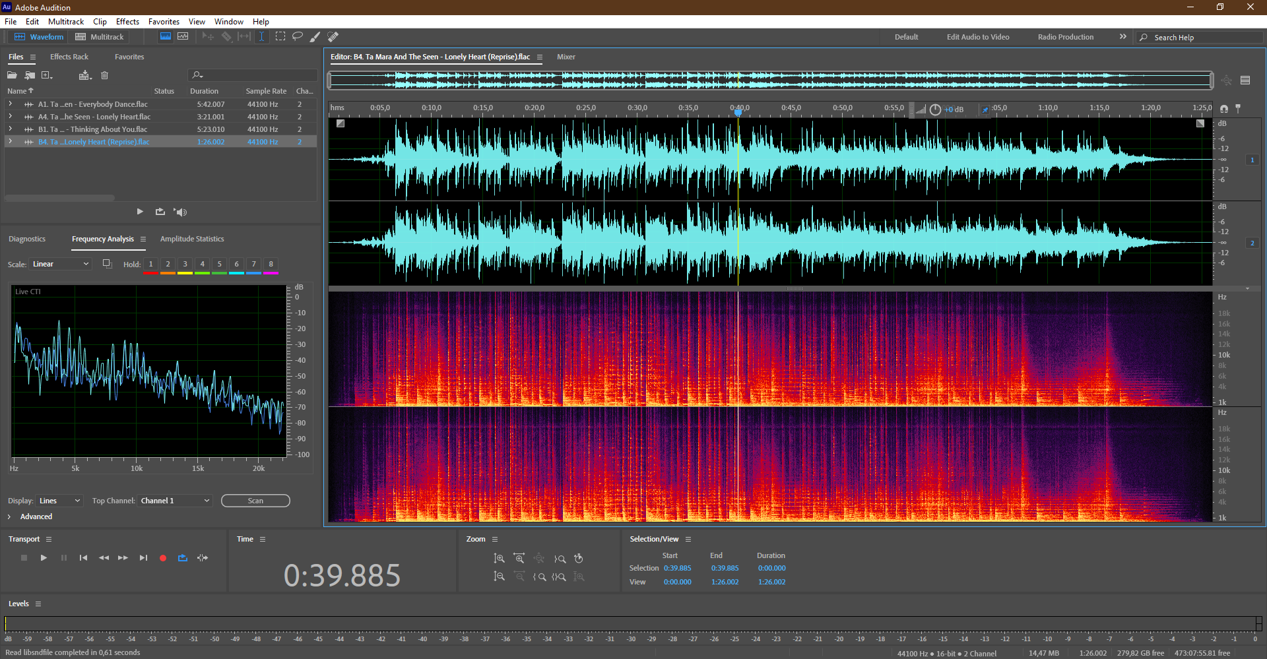This screenshot has width=1267, height=659.
Task: Toggle right channel 2 enable button
Action: (1252, 243)
